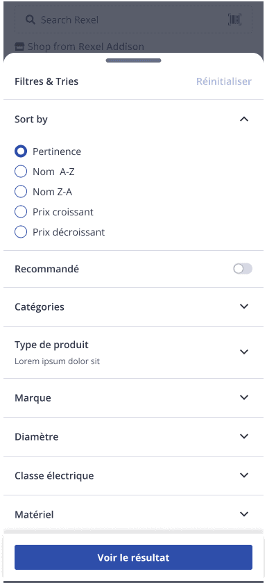
Task: Select the Nom A-Z sort option
Action: coord(21,172)
